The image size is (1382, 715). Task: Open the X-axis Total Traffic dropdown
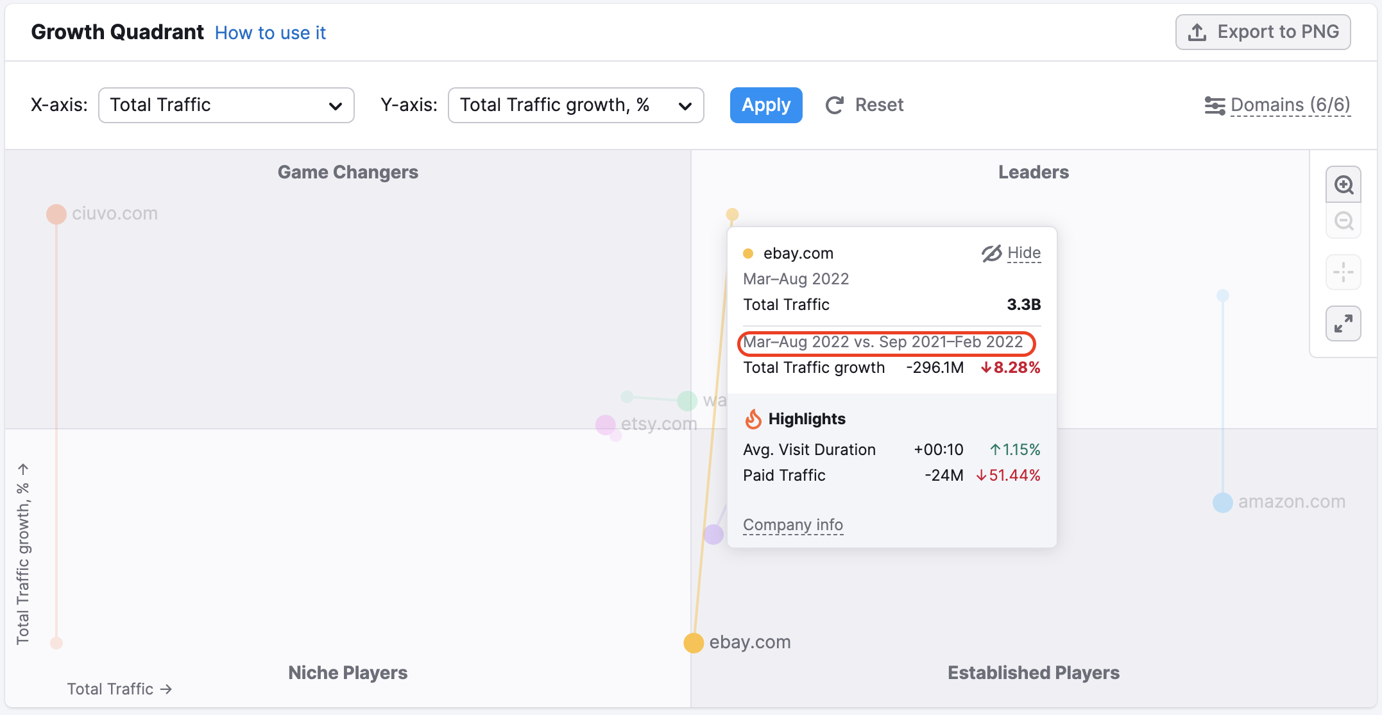tap(226, 105)
